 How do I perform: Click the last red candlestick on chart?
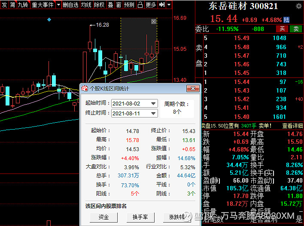pos(157,47)
